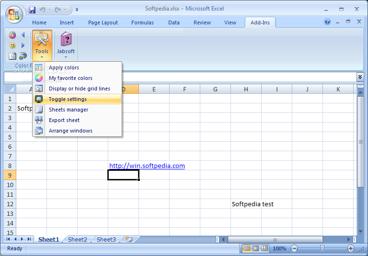Screen dimensions: 368x256
Task: Click the 100% zoom level
Action: pos(279,248)
